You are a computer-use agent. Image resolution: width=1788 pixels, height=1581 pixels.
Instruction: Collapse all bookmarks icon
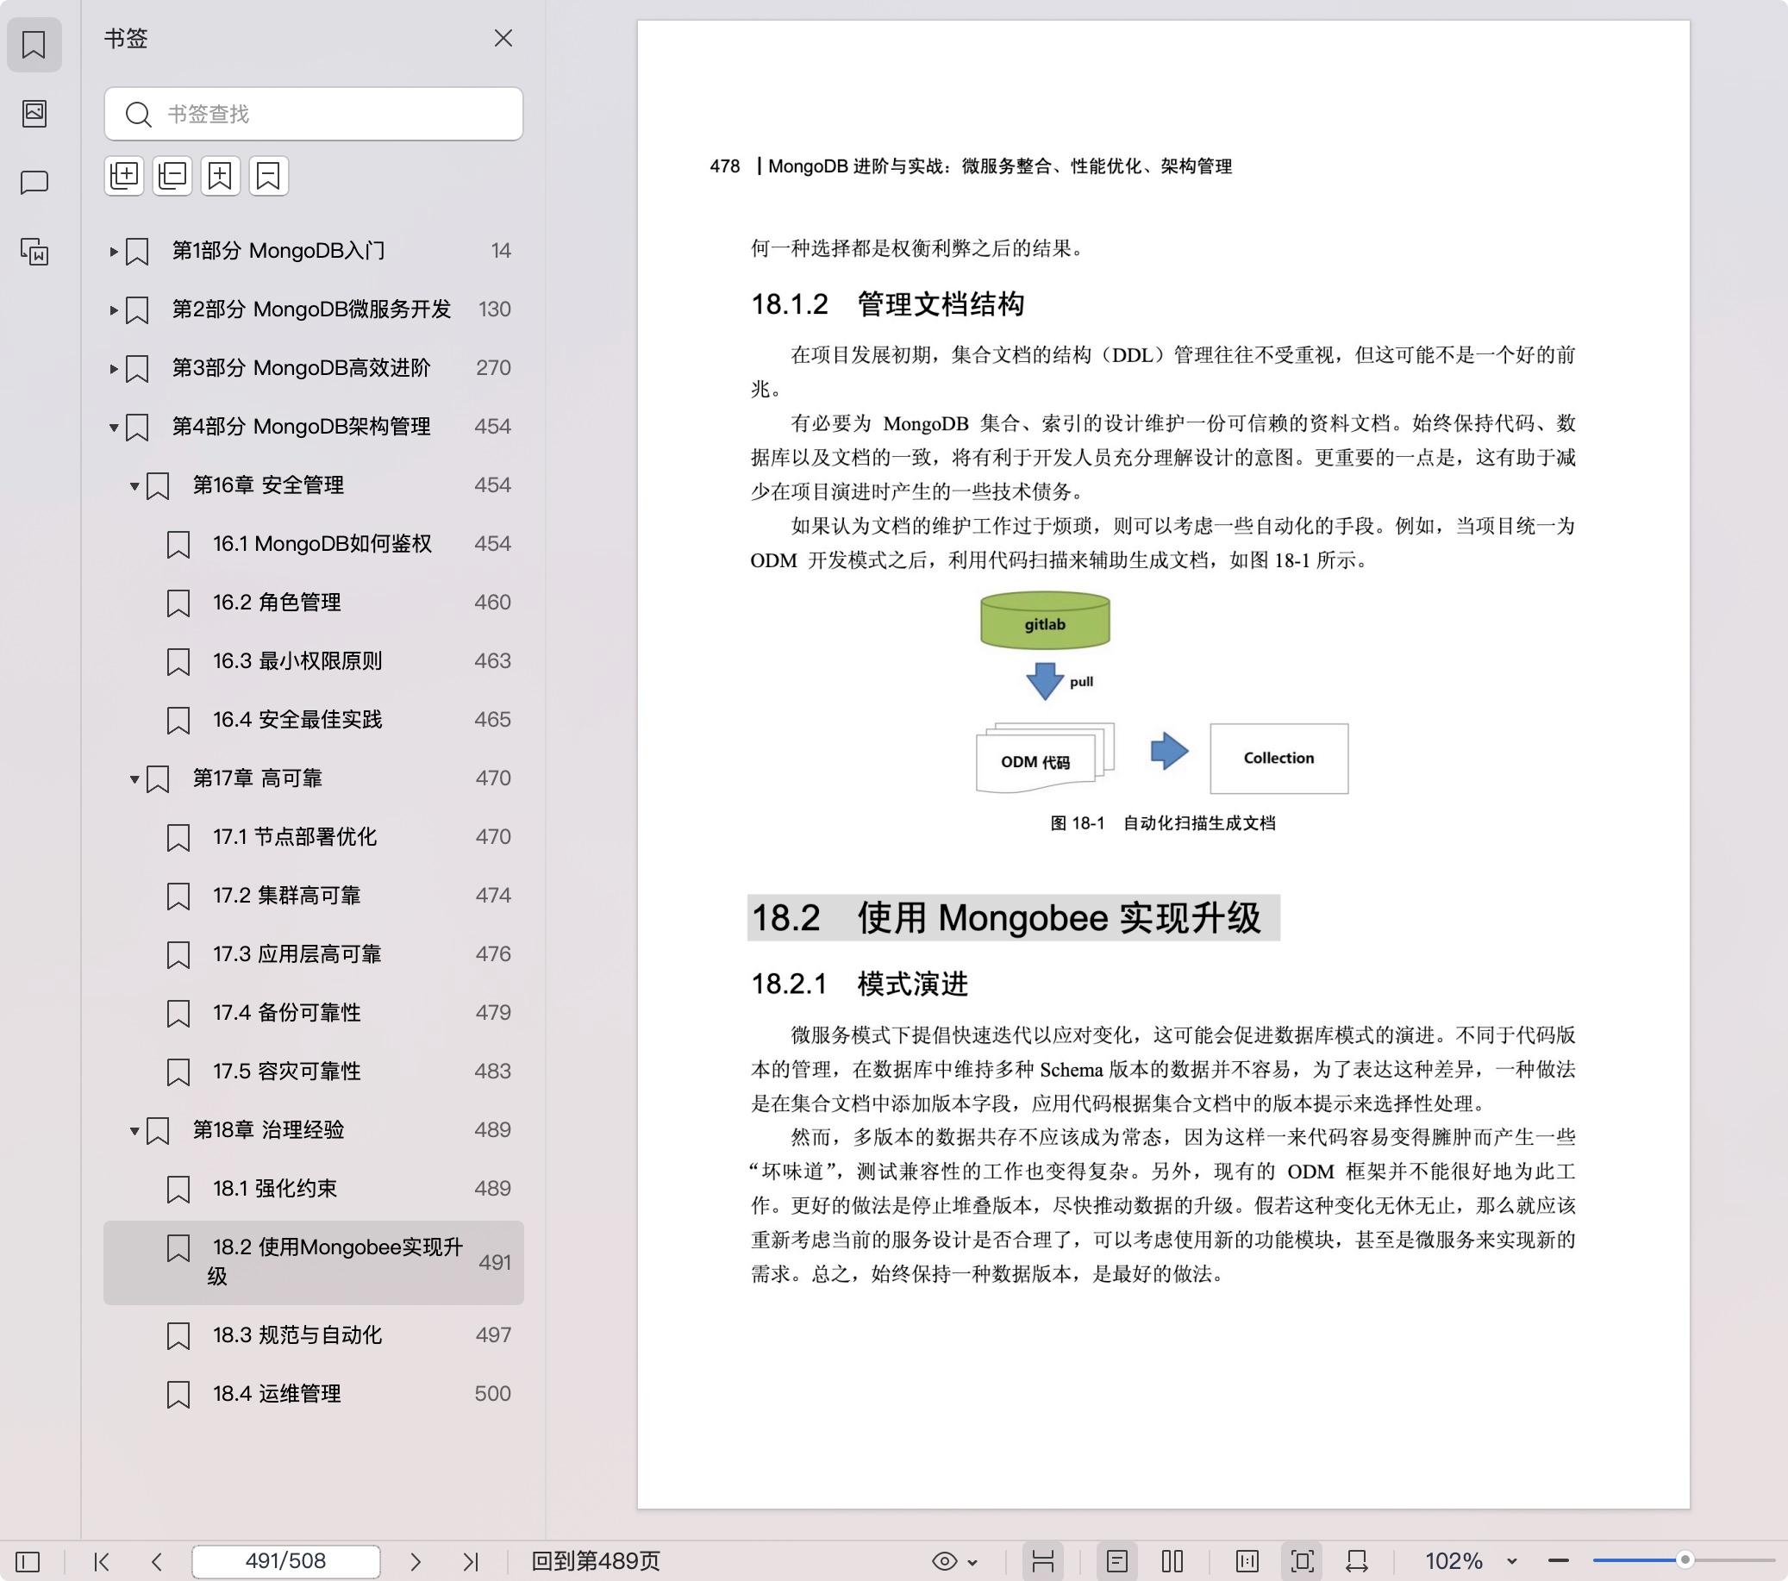tap(172, 176)
